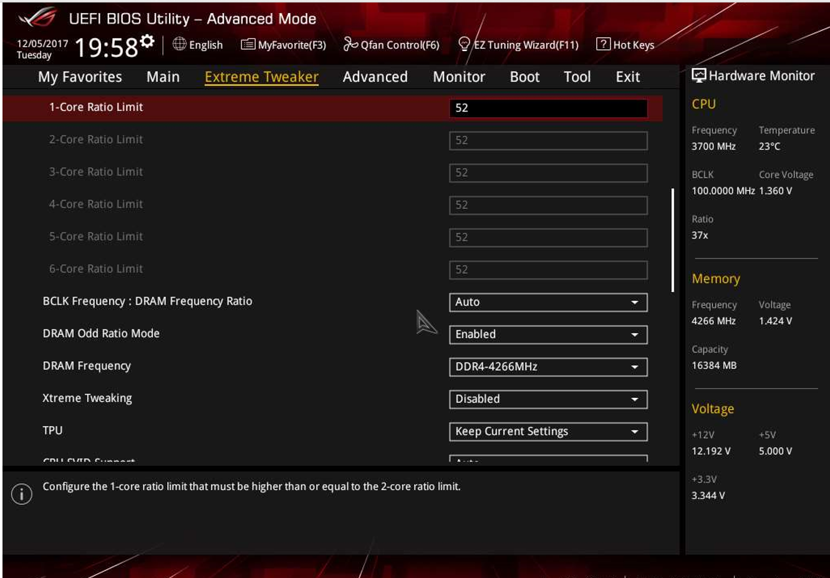Image resolution: width=830 pixels, height=578 pixels.
Task: Launch EZ Tuning Wizard via bulb icon
Action: 464,44
